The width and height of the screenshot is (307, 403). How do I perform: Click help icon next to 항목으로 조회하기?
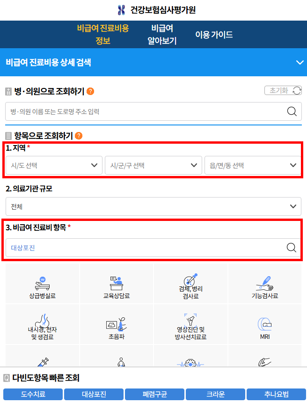tap(79, 136)
